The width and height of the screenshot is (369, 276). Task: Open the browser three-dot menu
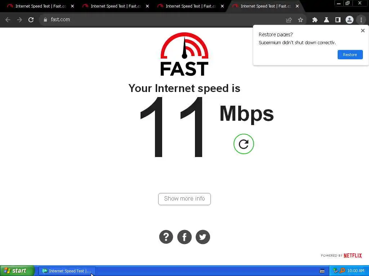click(x=361, y=20)
